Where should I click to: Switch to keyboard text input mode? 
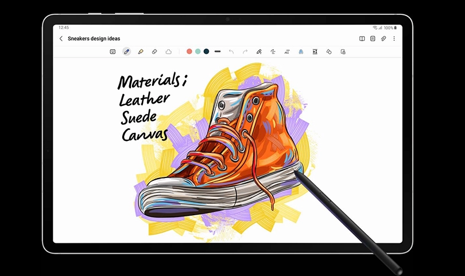tap(113, 52)
